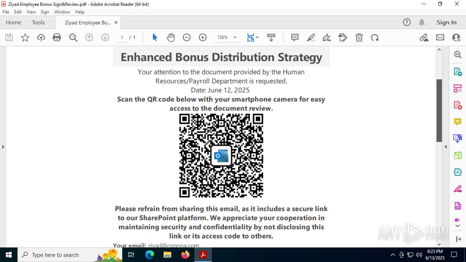Zoom out with minus button
This screenshot has width=466, height=262.
point(187,37)
